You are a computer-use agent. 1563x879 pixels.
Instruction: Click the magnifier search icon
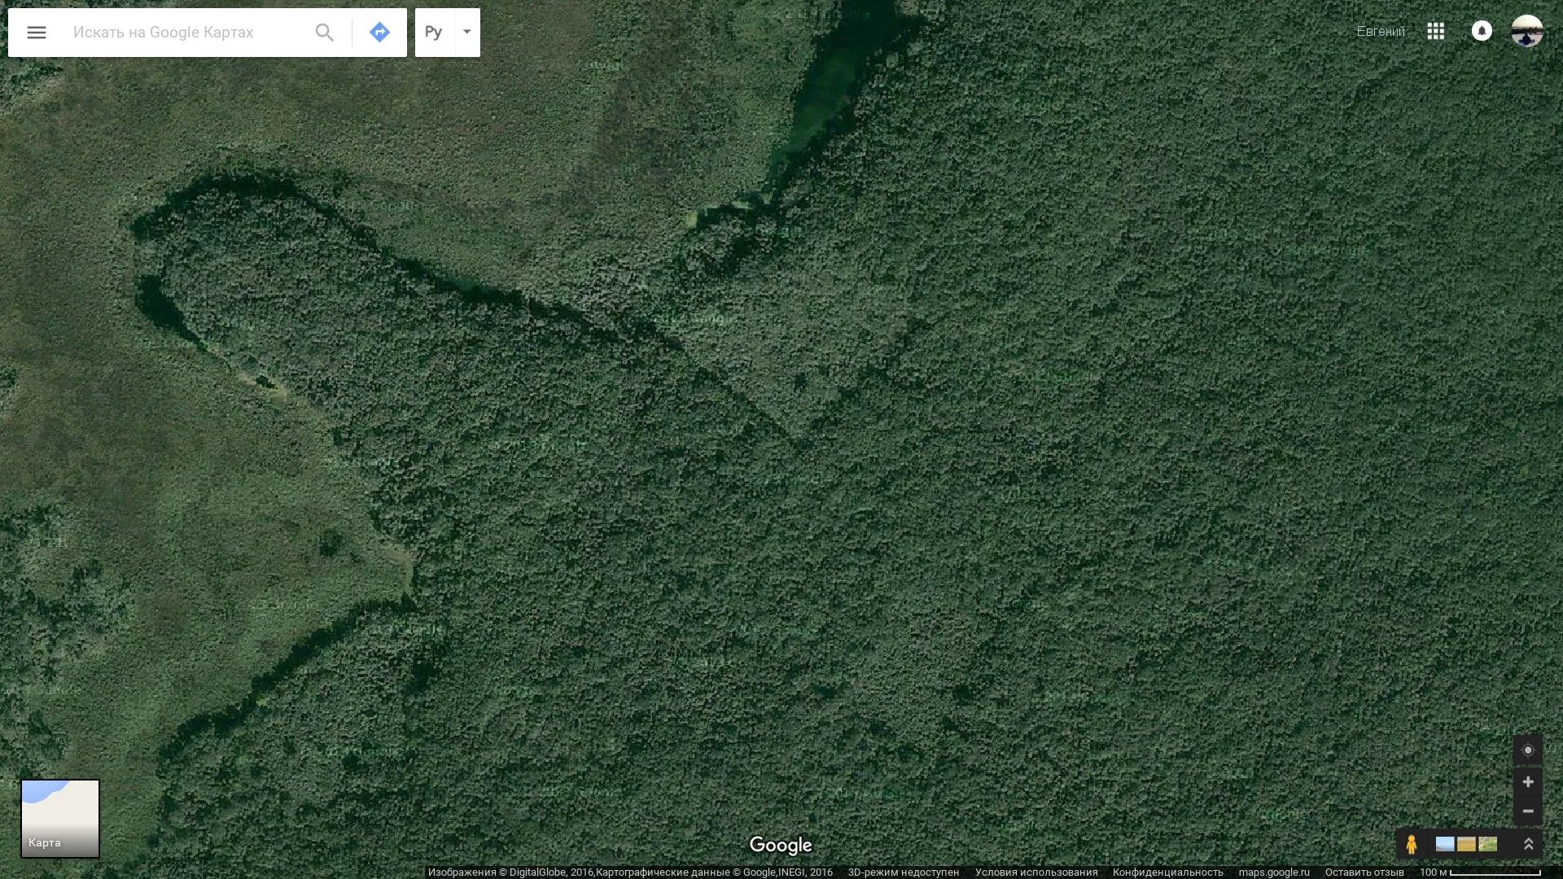(x=324, y=33)
